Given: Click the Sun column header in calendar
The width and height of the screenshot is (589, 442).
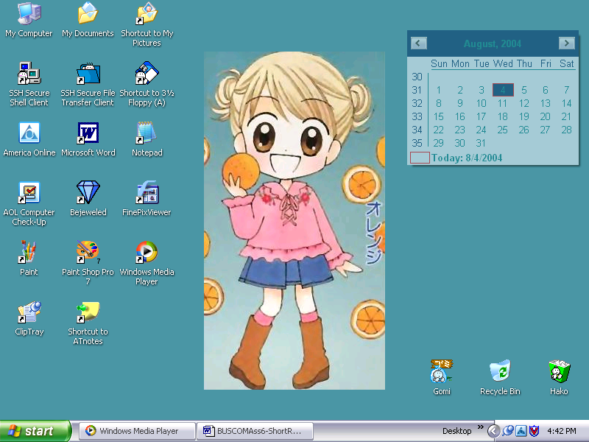Looking at the screenshot, I should [x=439, y=63].
